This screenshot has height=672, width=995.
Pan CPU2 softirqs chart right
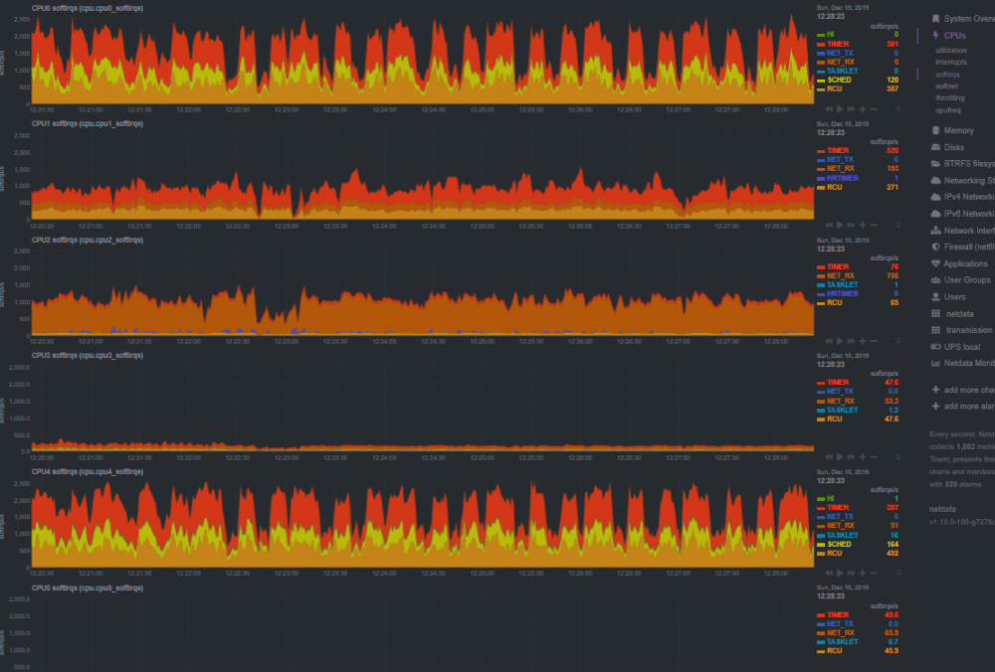(851, 341)
